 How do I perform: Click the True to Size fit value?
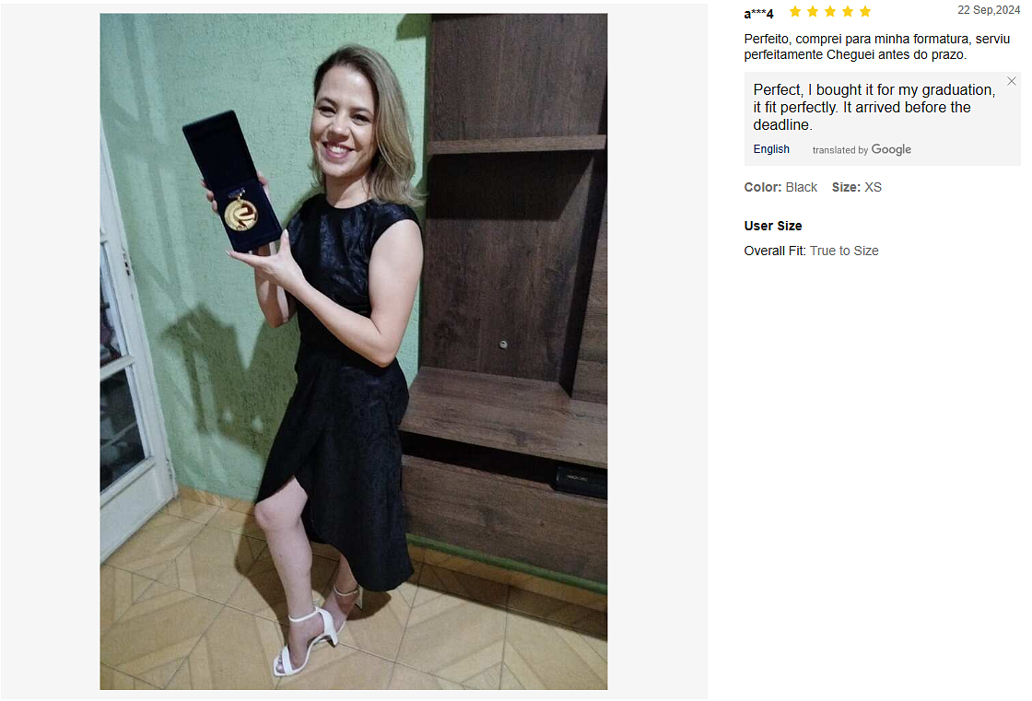point(844,251)
